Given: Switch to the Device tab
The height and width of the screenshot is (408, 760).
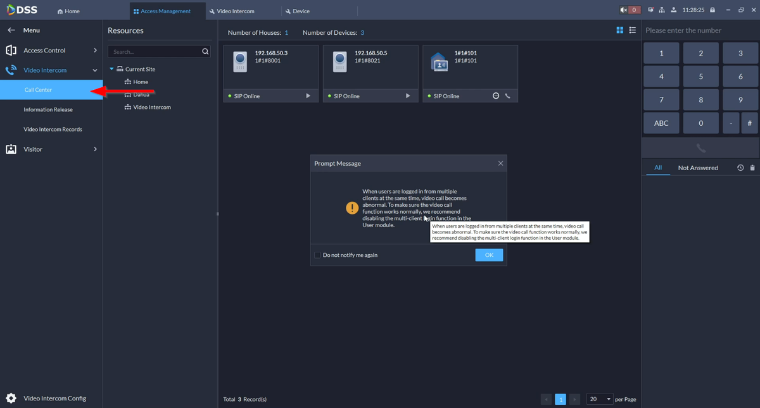Looking at the screenshot, I should 297,11.
